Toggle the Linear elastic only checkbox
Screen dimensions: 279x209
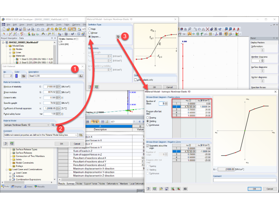pyautogui.click(x=135, y=80)
